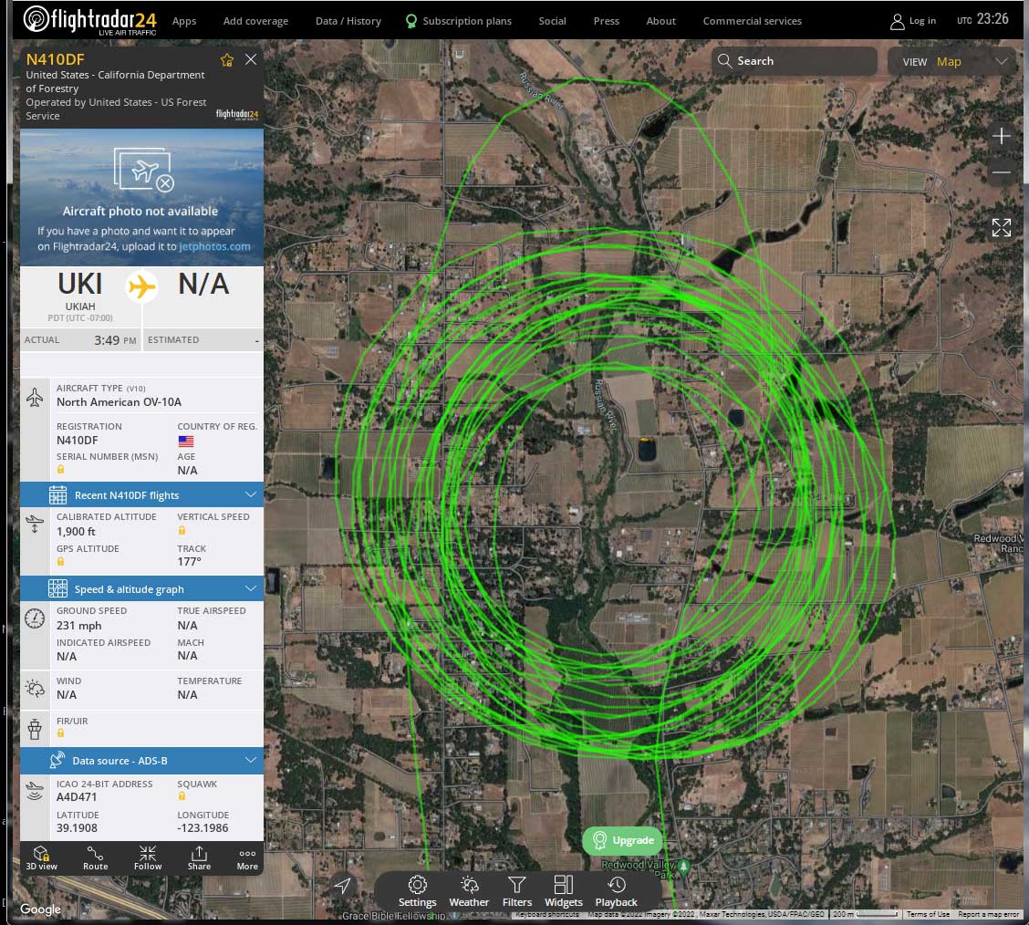The height and width of the screenshot is (925, 1029).
Task: Open map Filters
Action: 517,890
